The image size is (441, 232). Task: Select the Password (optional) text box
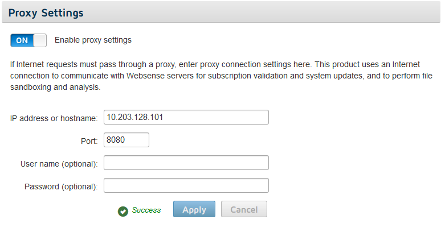point(186,185)
